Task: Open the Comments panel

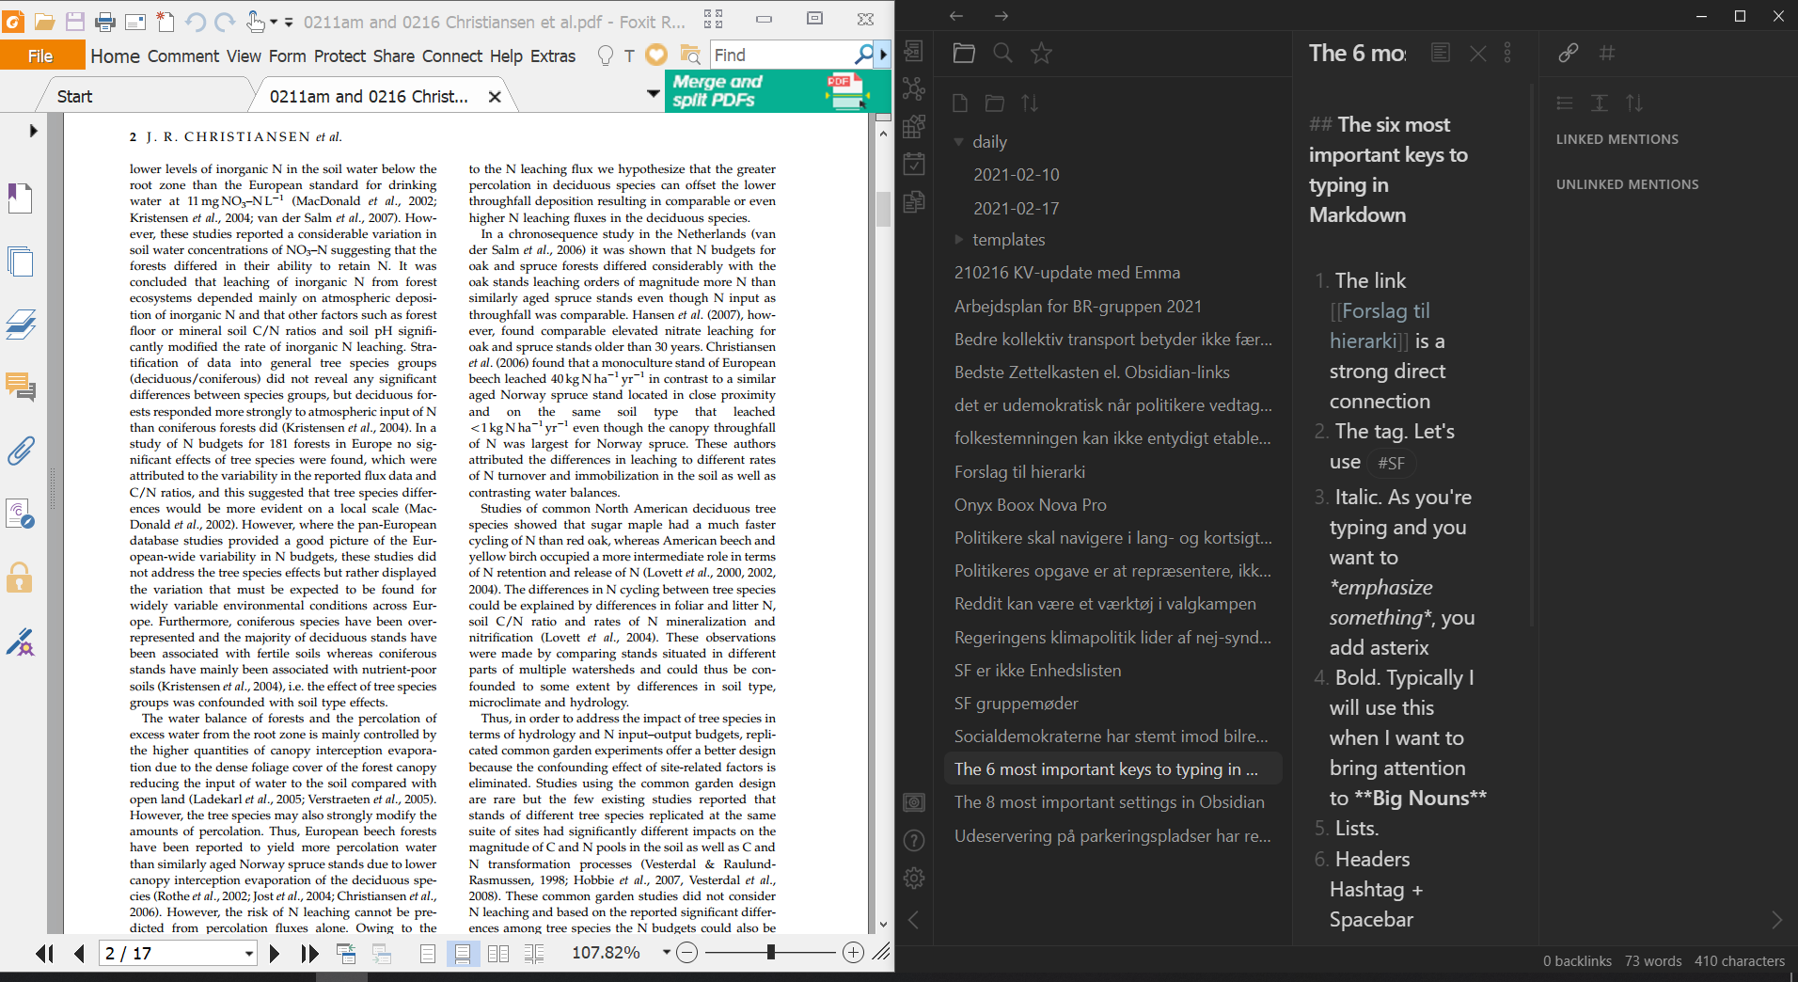Action: point(21,388)
